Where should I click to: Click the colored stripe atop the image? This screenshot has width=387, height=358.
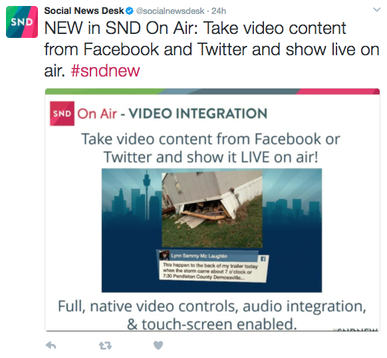(212, 91)
